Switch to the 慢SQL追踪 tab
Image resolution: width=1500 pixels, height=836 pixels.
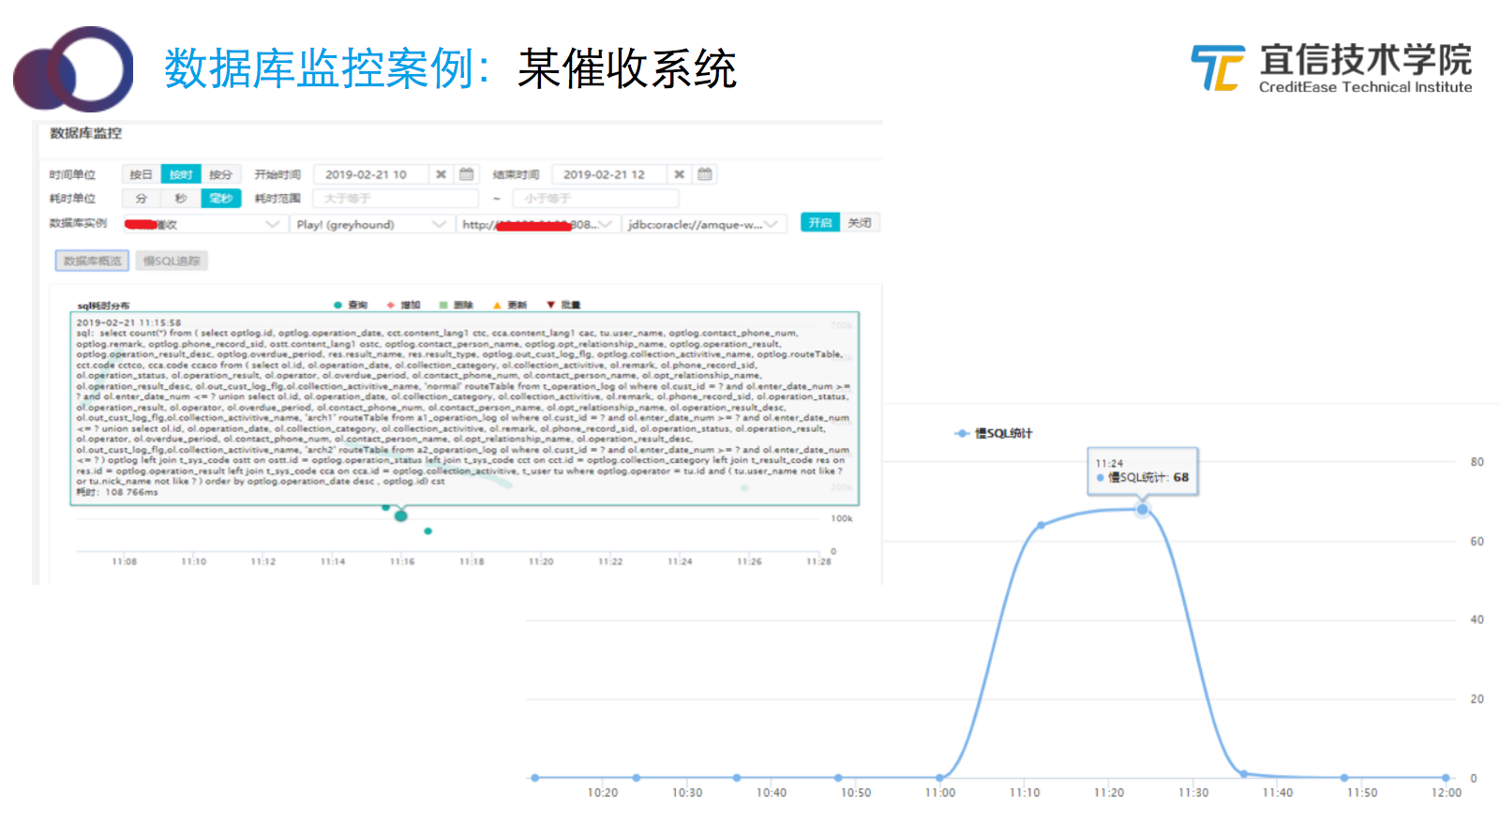point(172,261)
